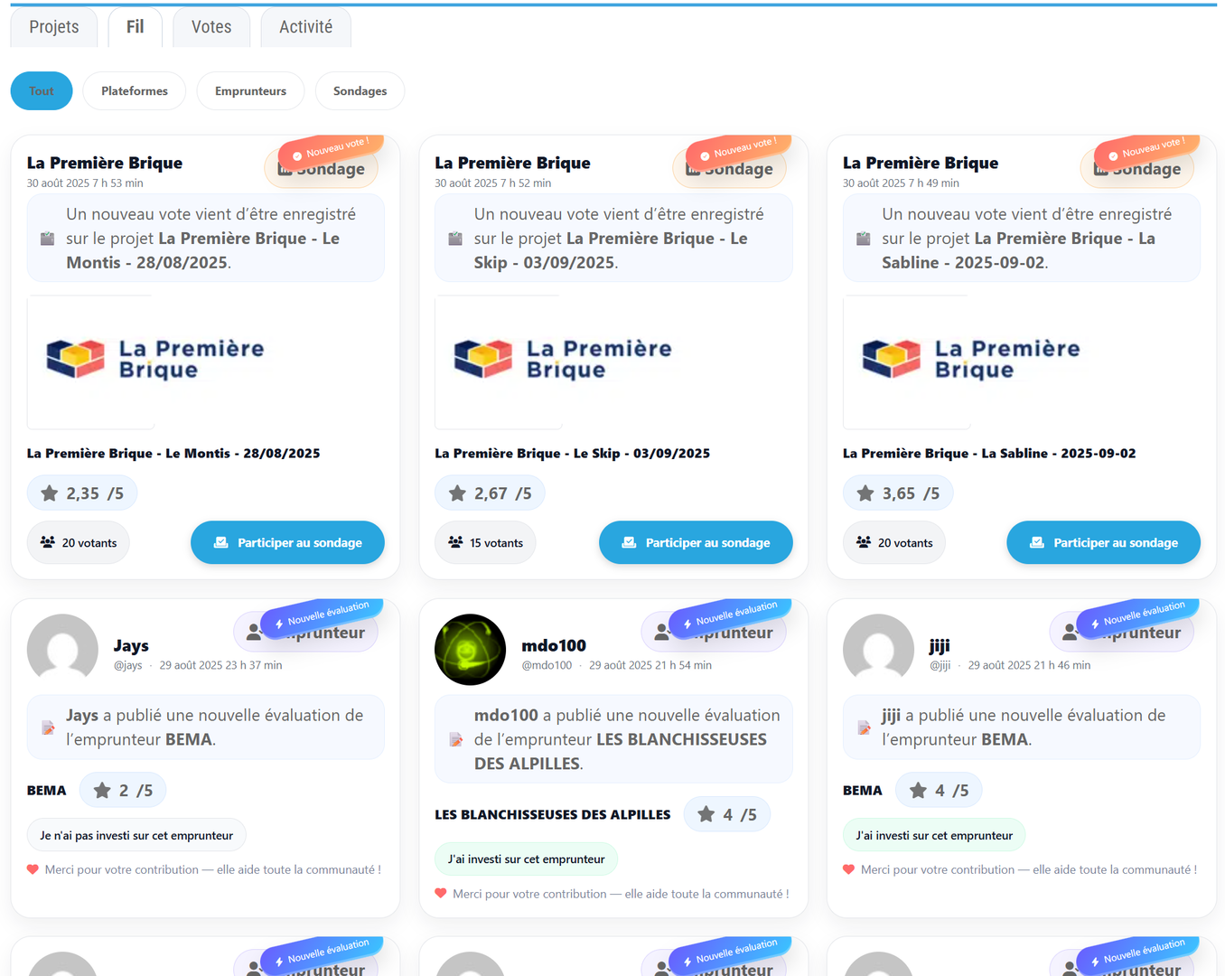Click the Jays default profile avatar
The width and height of the screenshot is (1225, 976).
(x=62, y=648)
